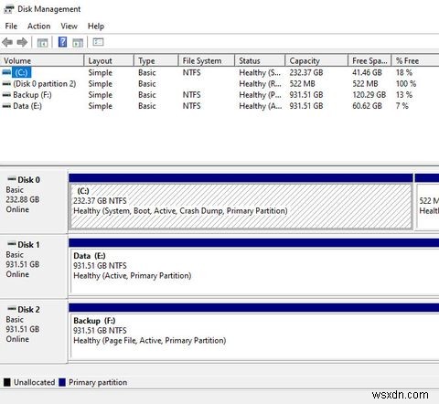Click the 7 % free cell

(402, 106)
